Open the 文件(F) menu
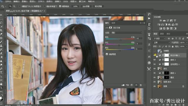 click(8, 1)
